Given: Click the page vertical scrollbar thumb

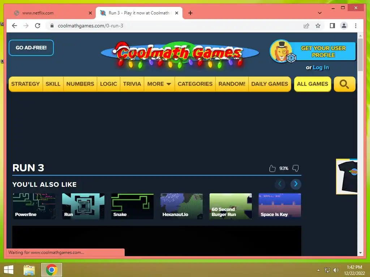Looking at the screenshot, I should [360, 55].
